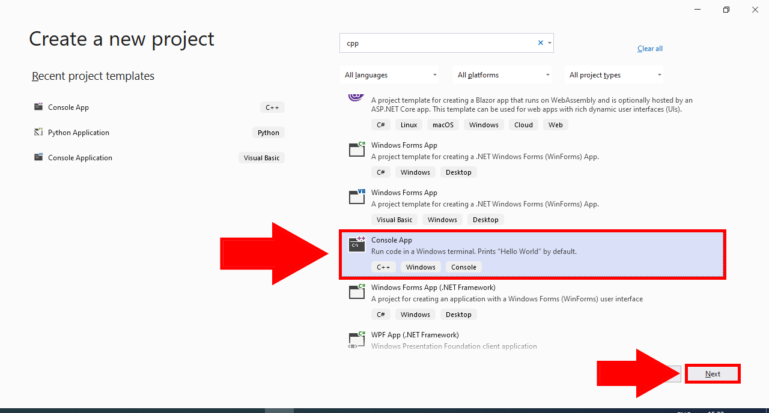769x413 pixels.
Task: Click the Console tag under Console App
Action: tap(464, 267)
